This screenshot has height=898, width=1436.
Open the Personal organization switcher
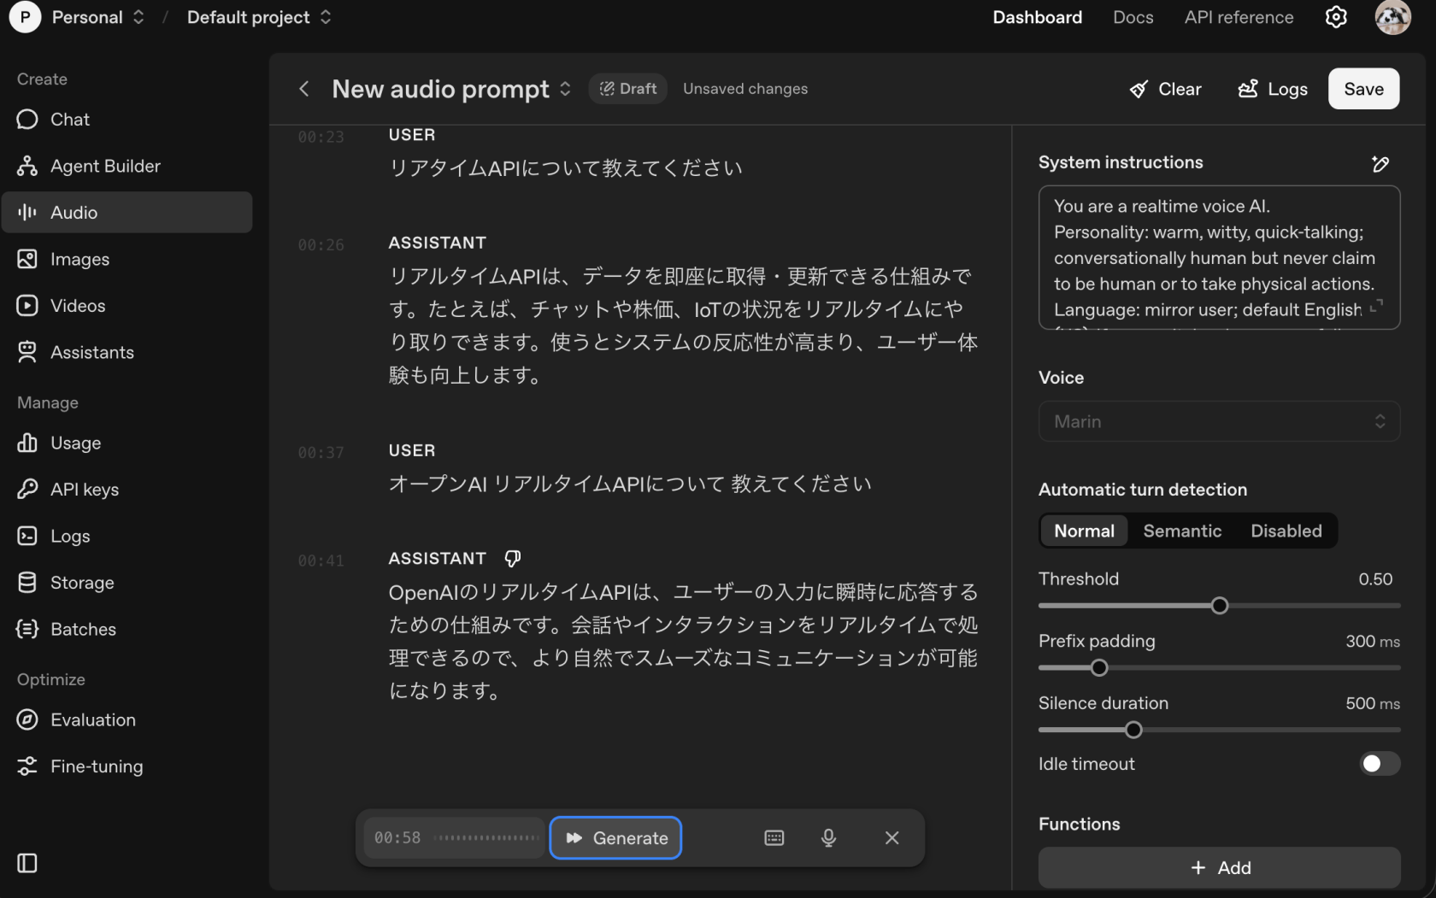(x=98, y=17)
